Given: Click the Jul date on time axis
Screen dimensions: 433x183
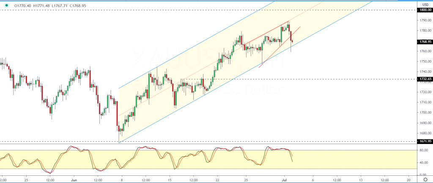Looking at the screenshot, I should pyautogui.click(x=285, y=179).
